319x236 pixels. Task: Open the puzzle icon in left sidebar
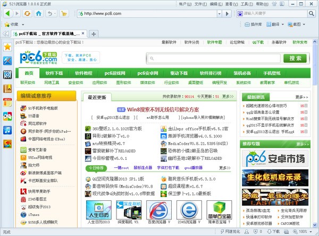tap(7, 144)
